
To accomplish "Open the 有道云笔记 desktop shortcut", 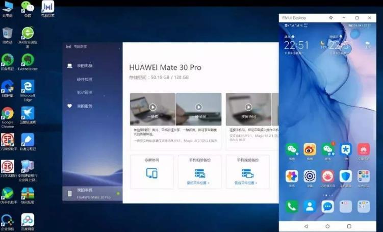I will coord(28,142).
